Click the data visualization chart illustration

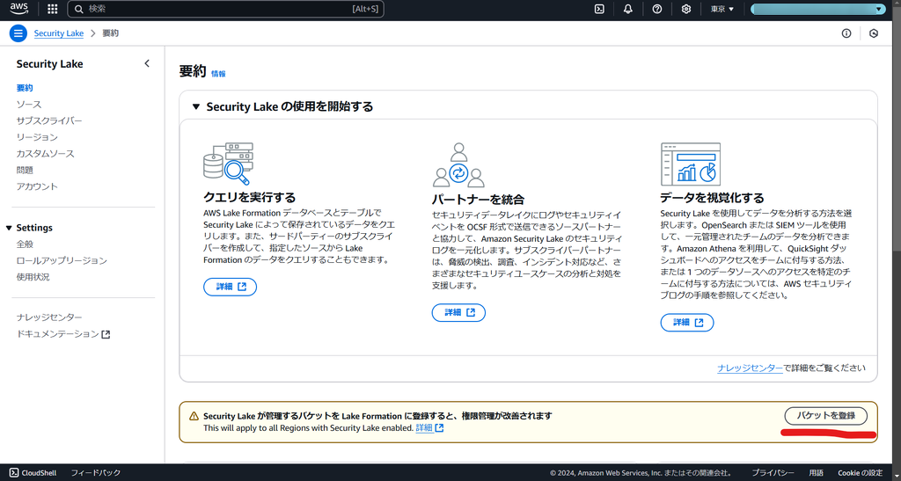tap(690, 164)
